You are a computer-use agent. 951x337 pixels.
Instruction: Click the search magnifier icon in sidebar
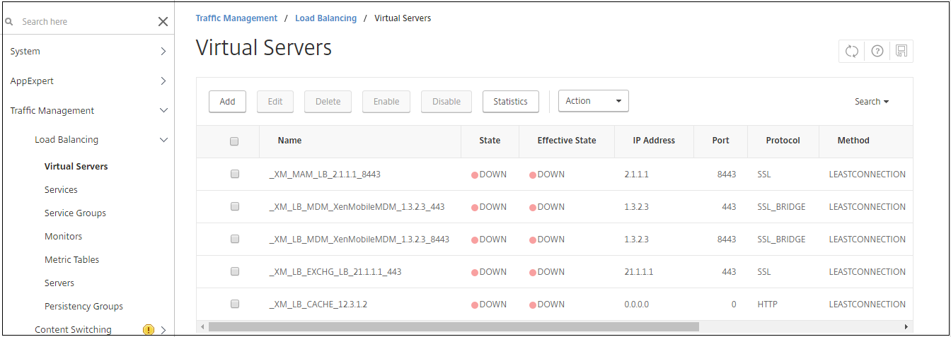point(9,22)
